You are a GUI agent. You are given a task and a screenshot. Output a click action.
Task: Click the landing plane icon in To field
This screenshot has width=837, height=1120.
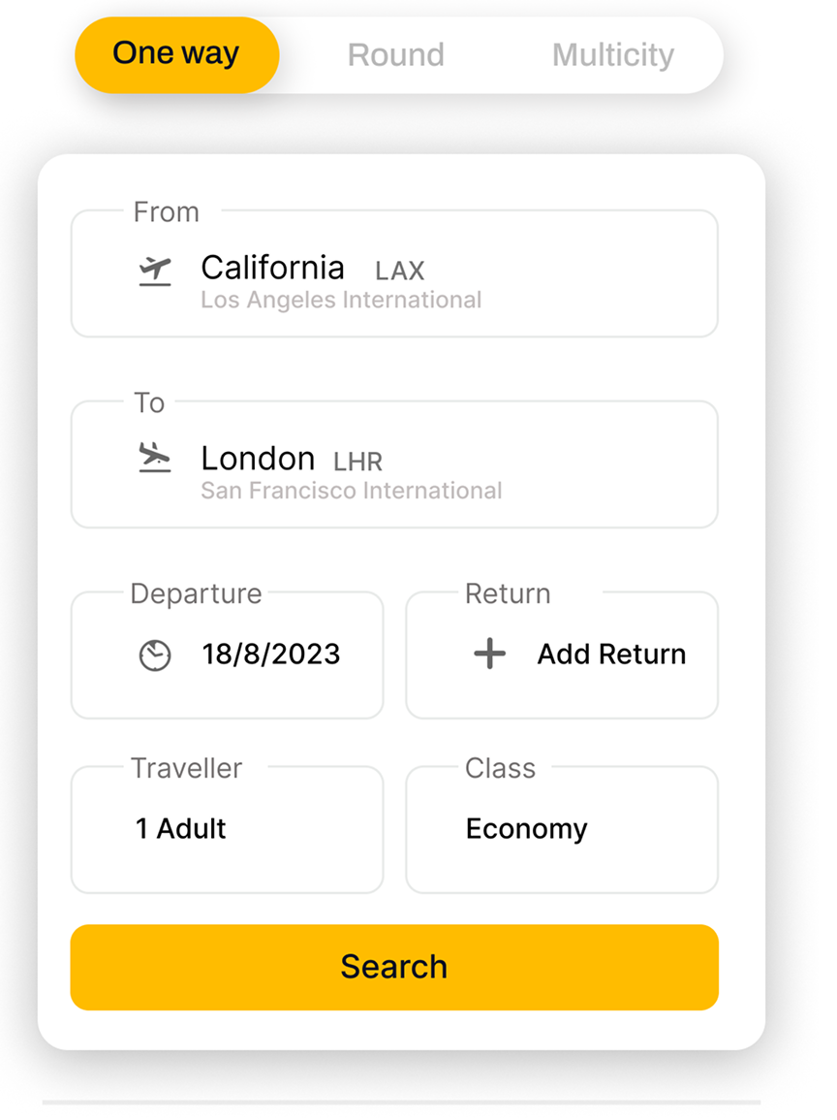click(x=155, y=458)
